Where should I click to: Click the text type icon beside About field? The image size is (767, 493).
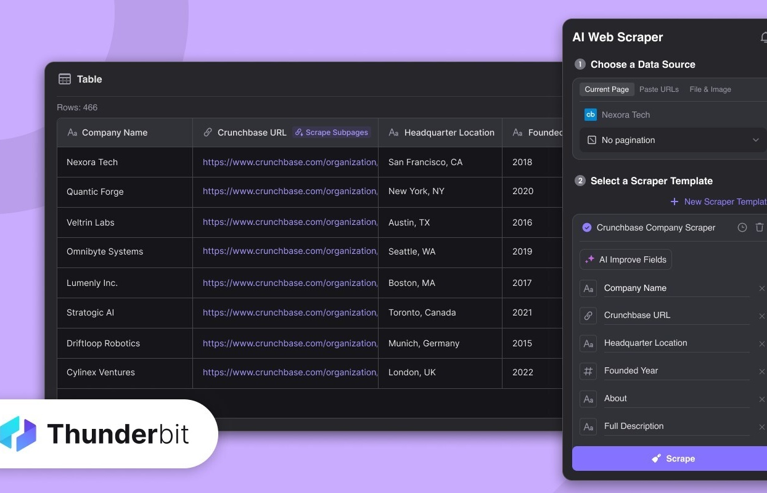tap(588, 399)
